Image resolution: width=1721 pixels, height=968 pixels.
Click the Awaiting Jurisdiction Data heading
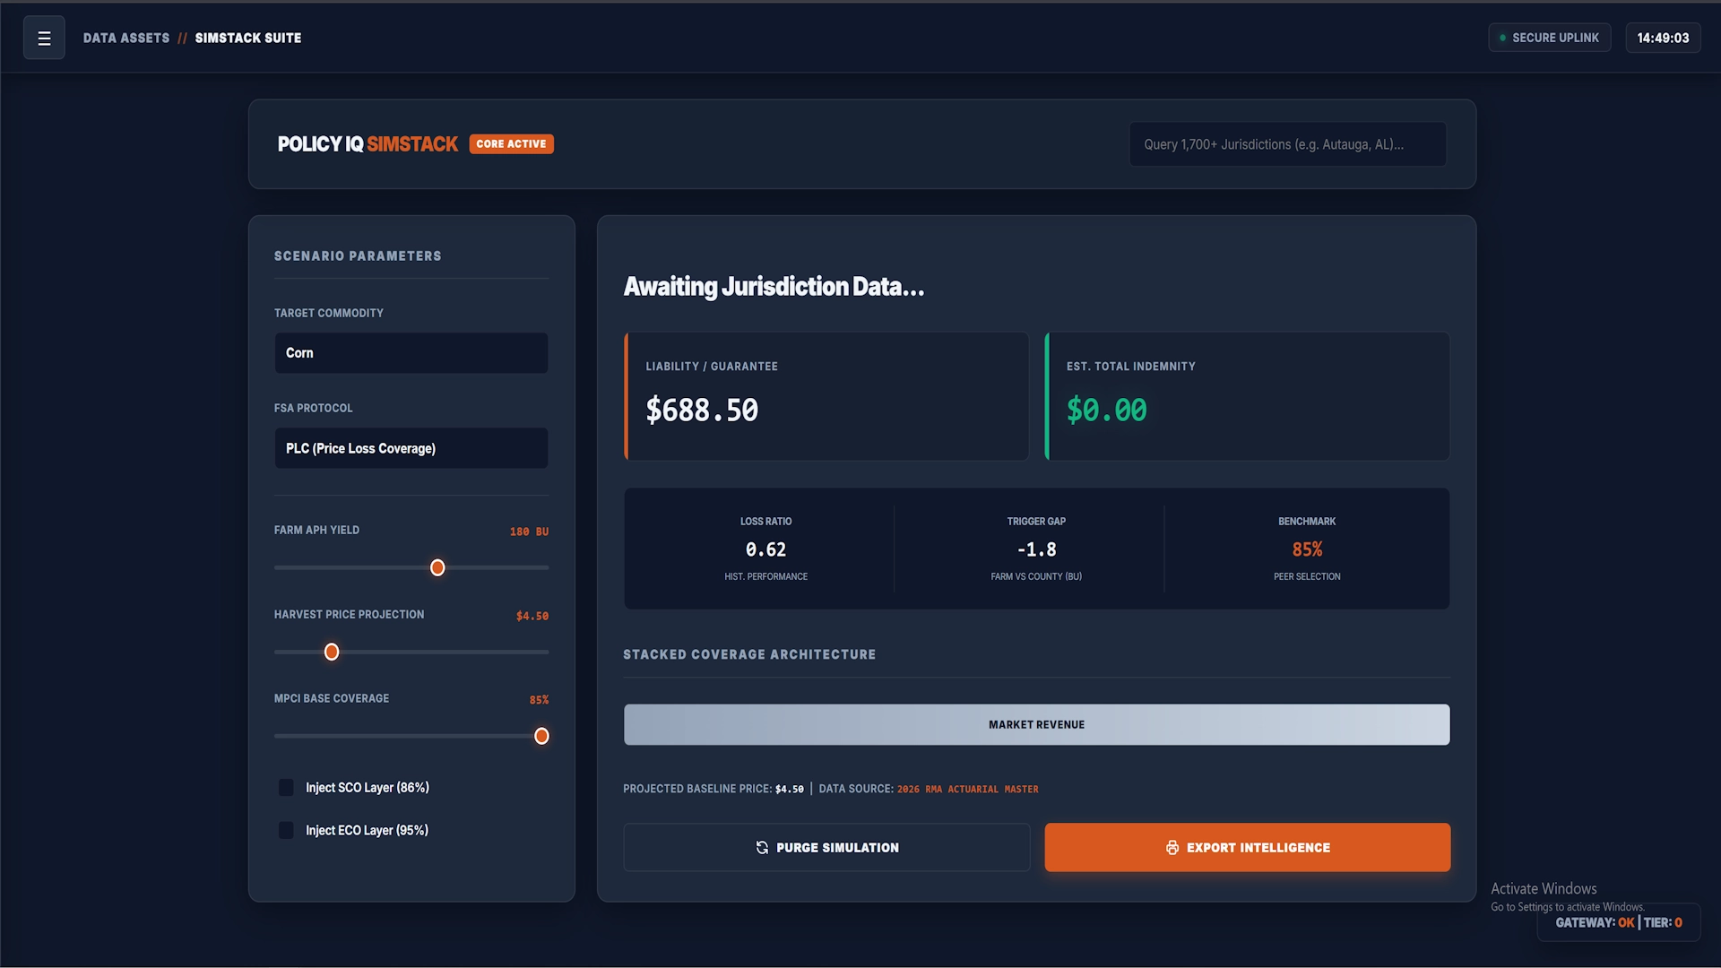point(774,286)
